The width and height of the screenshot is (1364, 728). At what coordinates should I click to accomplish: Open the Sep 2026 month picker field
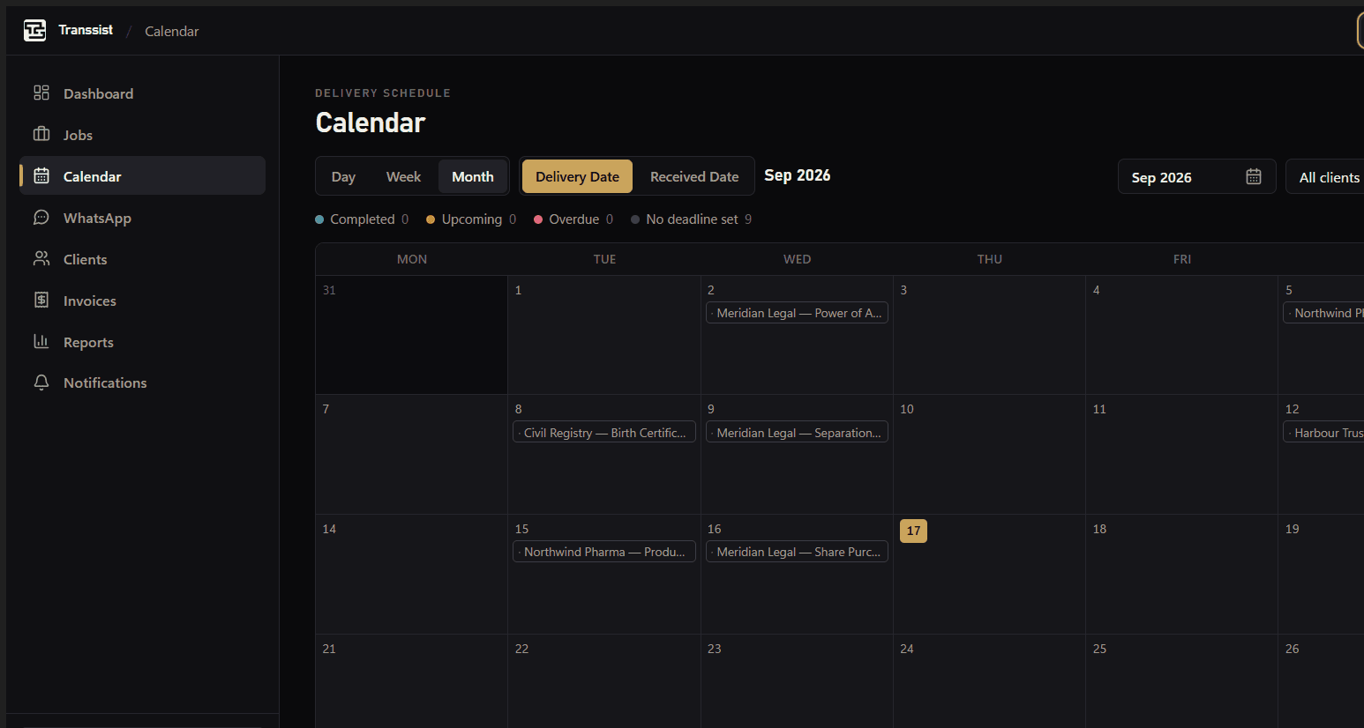[x=1196, y=176]
